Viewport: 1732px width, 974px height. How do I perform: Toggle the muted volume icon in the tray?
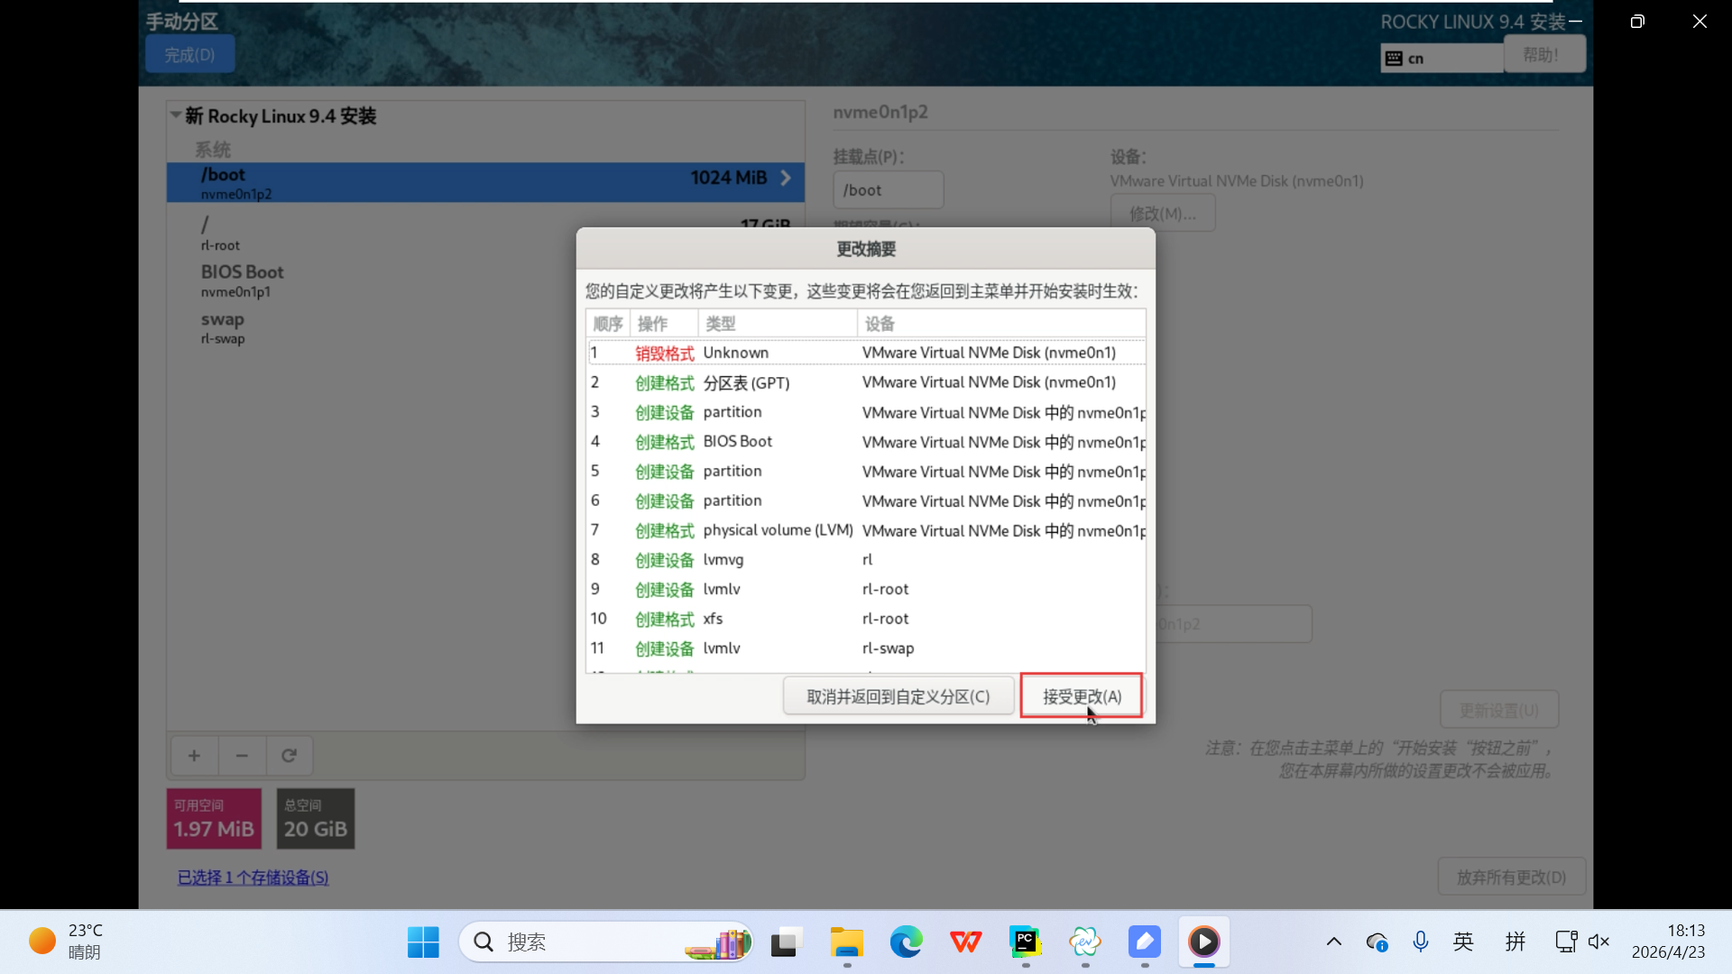[1598, 942]
